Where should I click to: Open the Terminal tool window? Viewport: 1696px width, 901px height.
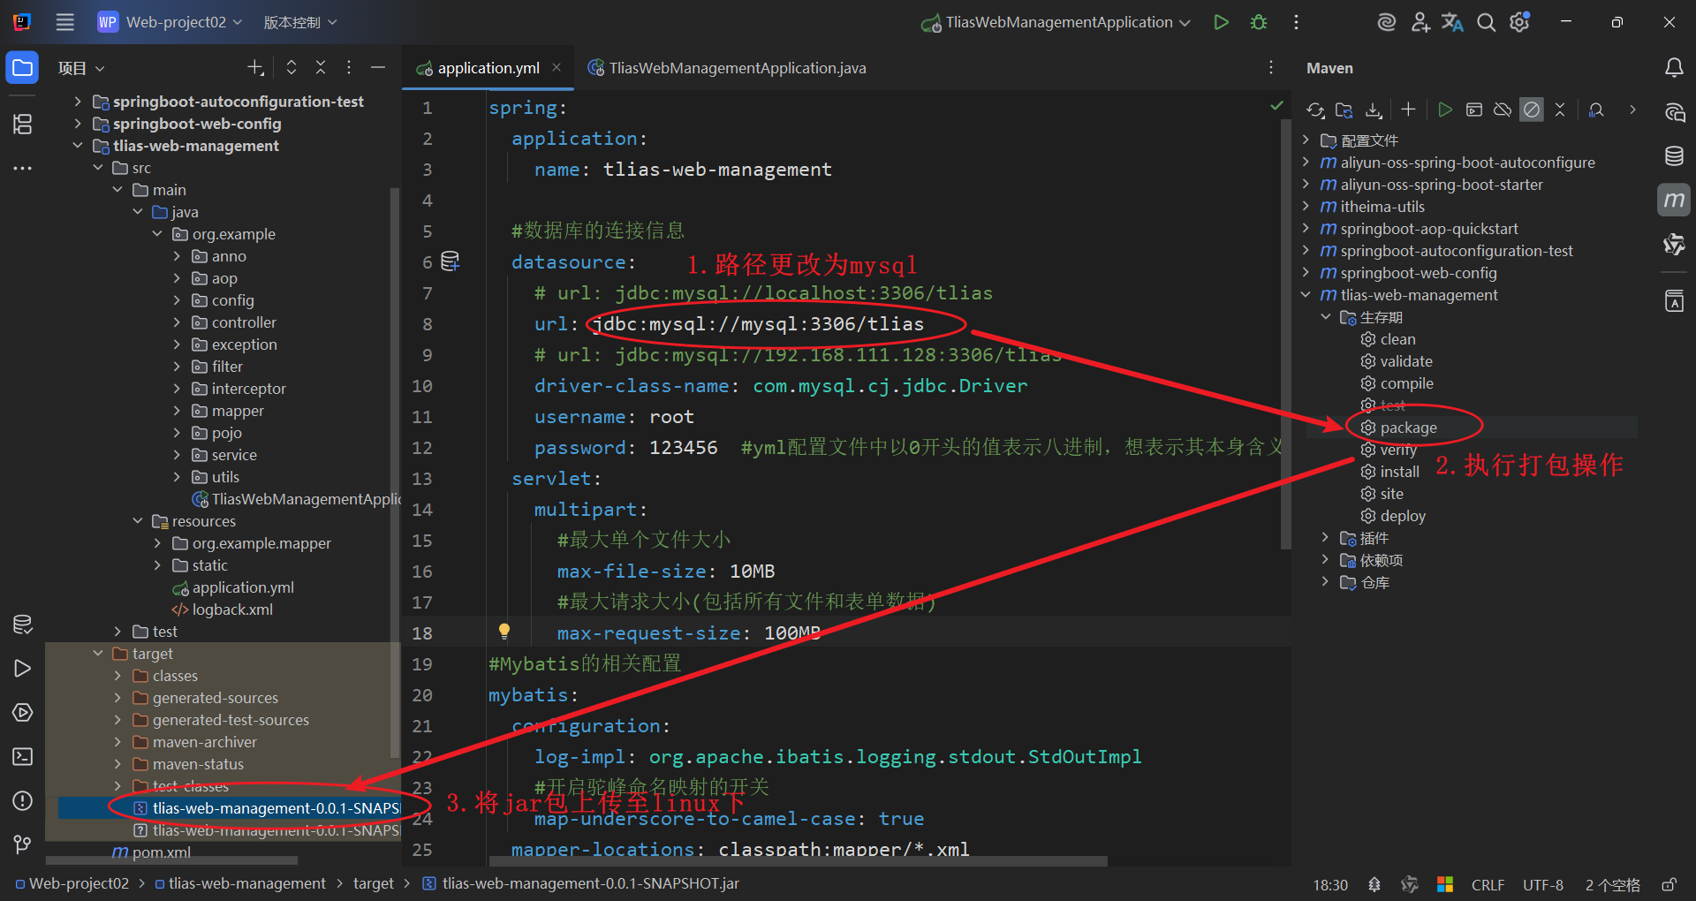coord(22,756)
